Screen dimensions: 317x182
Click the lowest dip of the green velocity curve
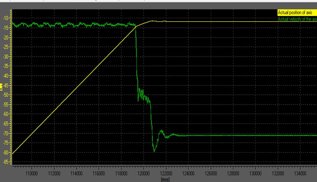click(x=154, y=151)
